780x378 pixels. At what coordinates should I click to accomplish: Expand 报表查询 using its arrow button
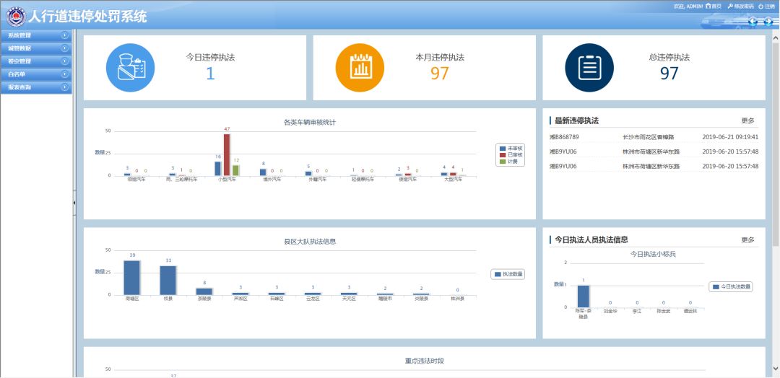click(x=65, y=87)
